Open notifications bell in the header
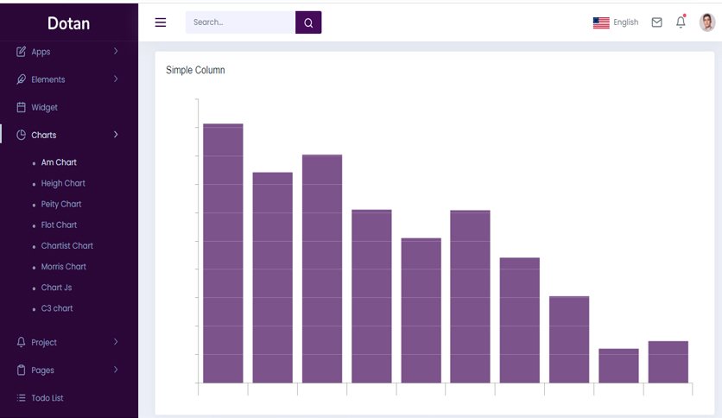Viewport: 722px width, 418px height. coord(681,22)
